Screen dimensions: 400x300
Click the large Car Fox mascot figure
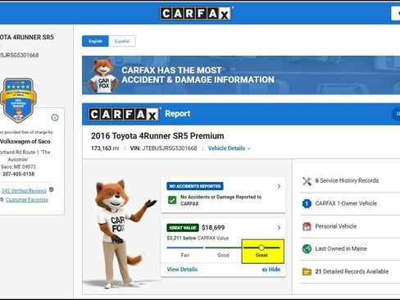(x=120, y=234)
